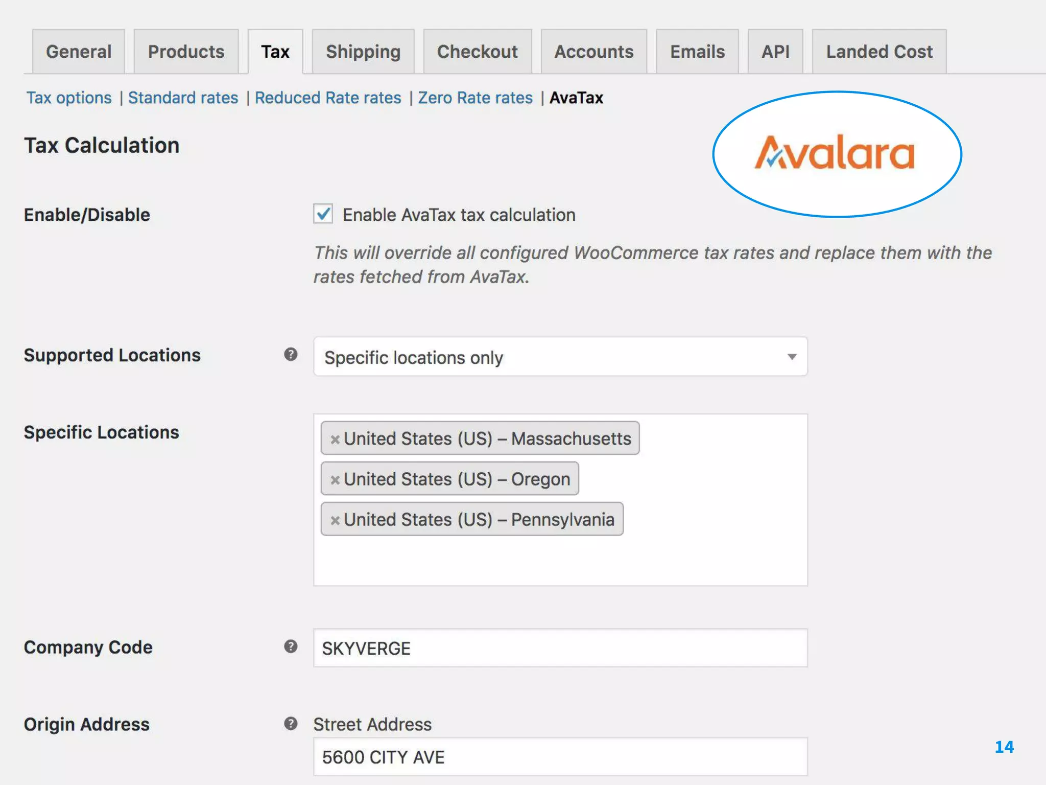Click the Supported Locations help icon
The image size is (1046, 785).
291,354
